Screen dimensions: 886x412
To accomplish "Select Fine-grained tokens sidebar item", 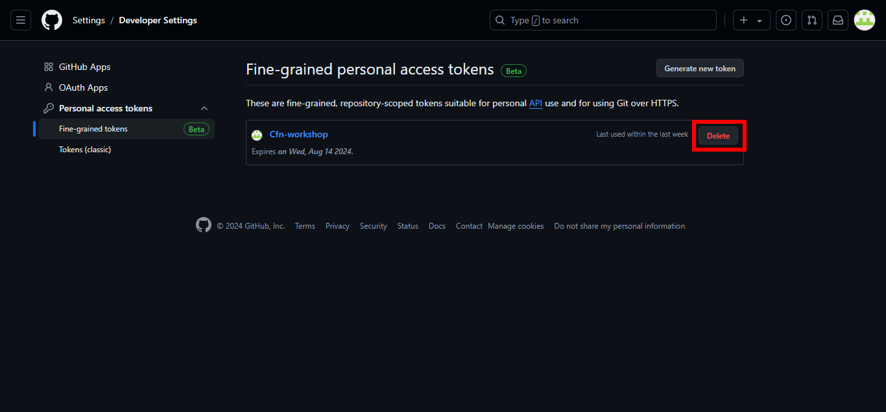I will [93, 129].
